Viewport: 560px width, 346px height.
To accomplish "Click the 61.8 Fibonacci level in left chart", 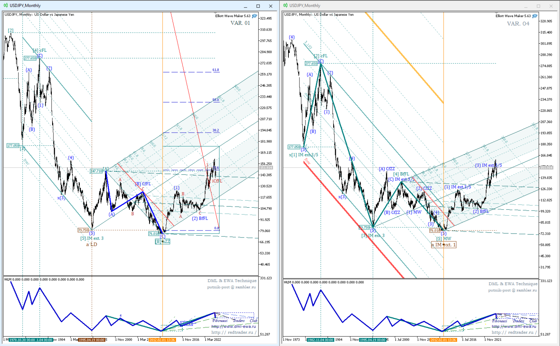I will (x=215, y=70).
